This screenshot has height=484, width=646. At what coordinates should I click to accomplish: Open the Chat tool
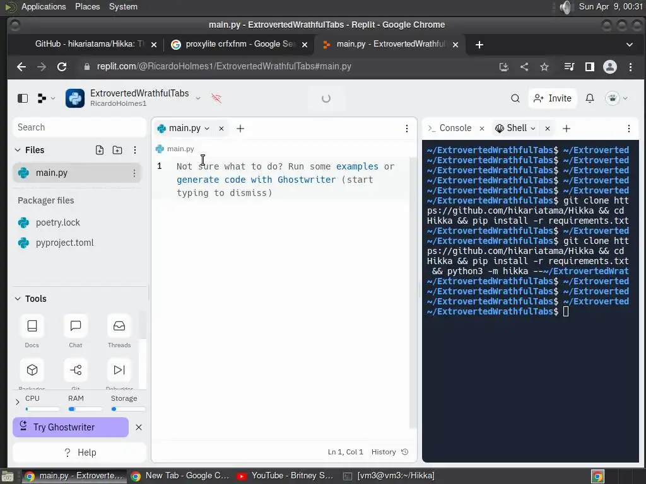coord(76,331)
